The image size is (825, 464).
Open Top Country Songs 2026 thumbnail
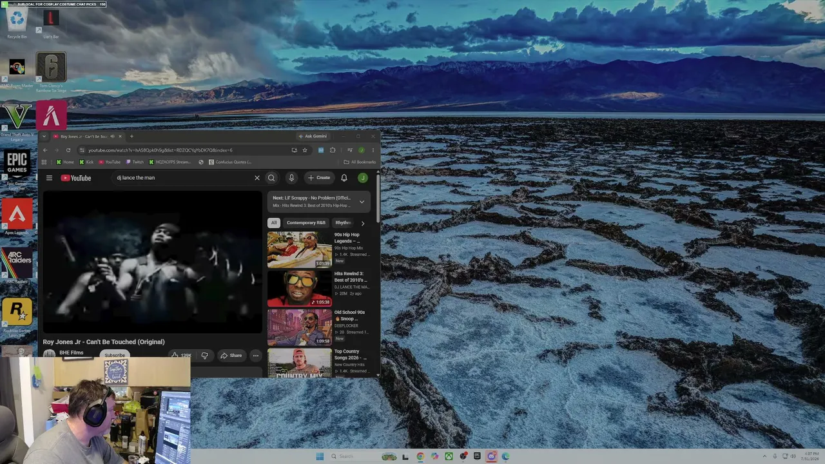pos(300,363)
